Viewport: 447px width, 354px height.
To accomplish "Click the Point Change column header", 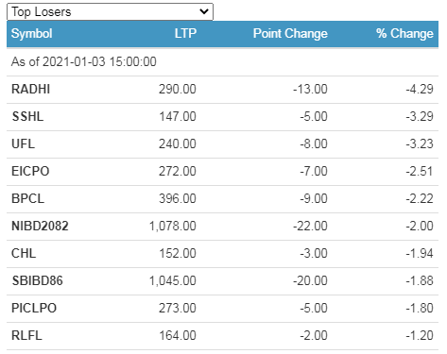I will point(290,34).
